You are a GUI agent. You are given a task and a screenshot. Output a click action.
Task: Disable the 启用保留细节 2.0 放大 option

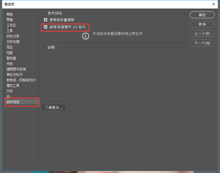[45, 27]
